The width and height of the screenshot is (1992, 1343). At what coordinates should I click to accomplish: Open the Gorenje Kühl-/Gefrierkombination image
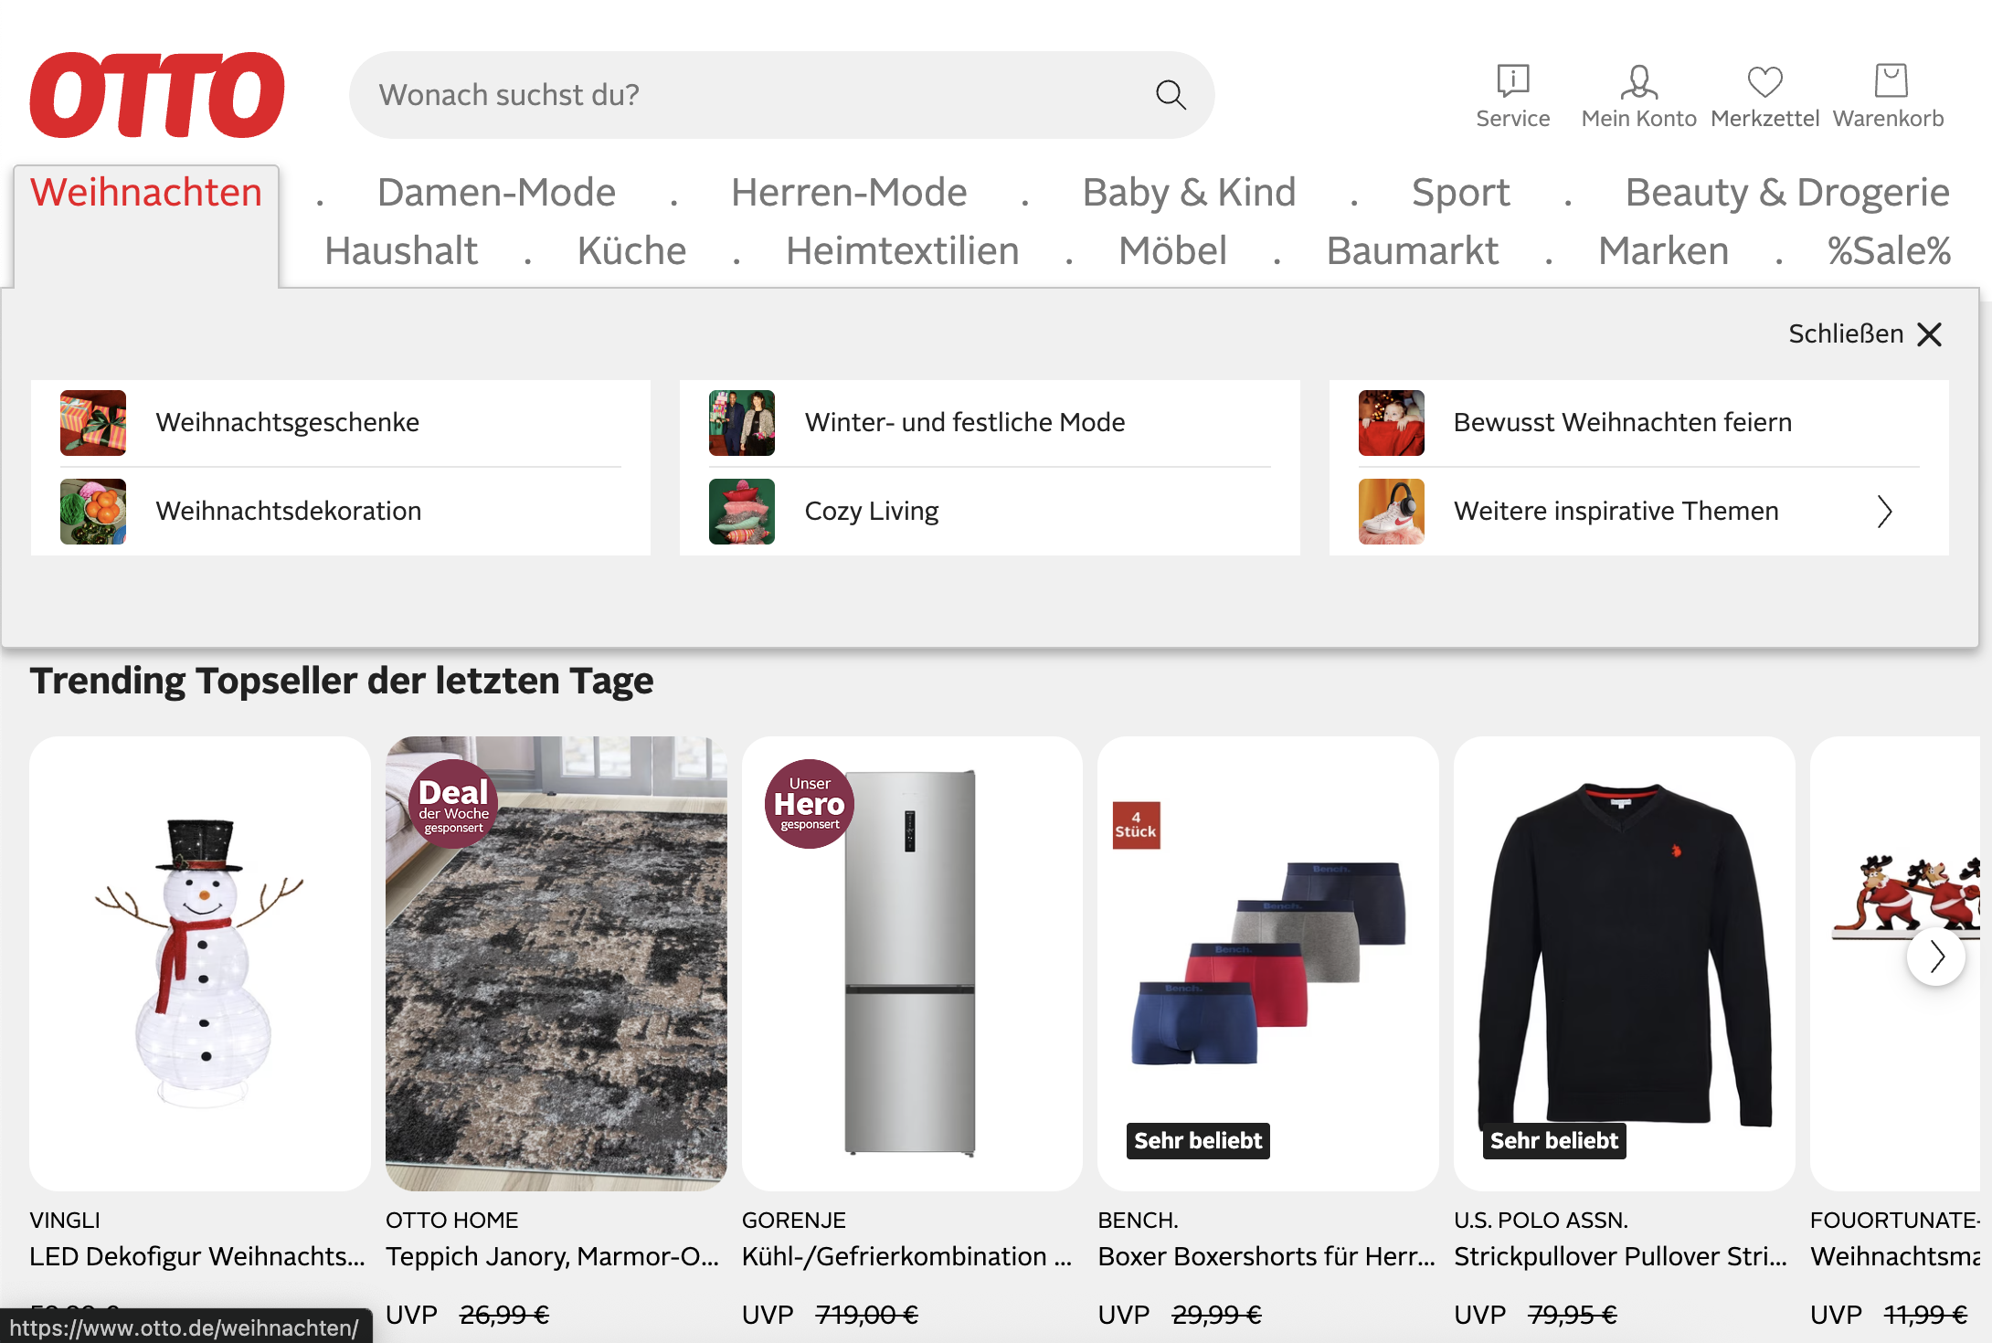pyautogui.click(x=912, y=964)
